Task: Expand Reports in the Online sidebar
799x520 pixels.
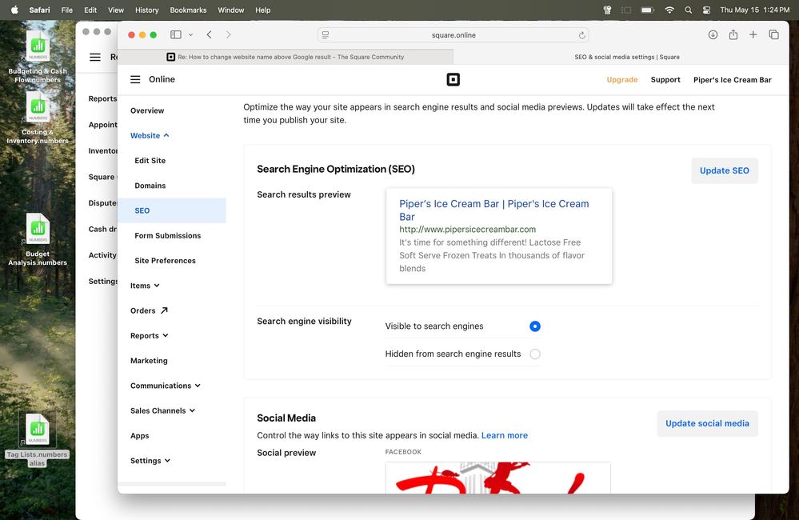Action: pos(150,335)
